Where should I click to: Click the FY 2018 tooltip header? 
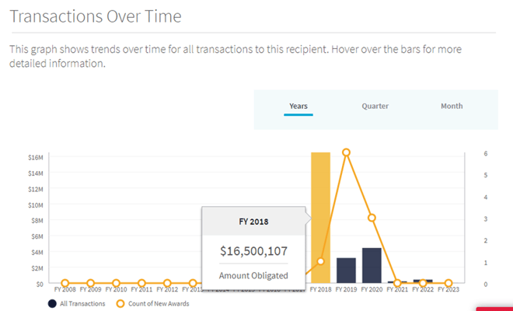[x=253, y=222]
